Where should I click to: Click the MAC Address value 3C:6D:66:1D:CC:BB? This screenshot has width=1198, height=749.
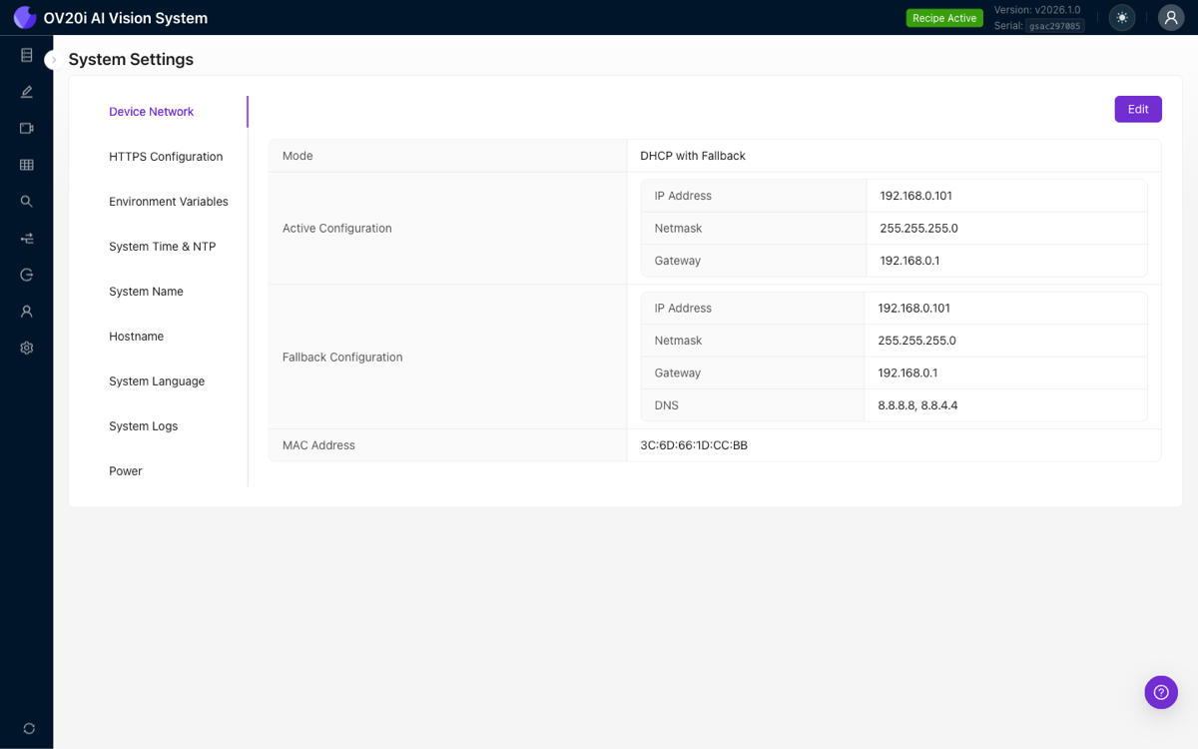click(x=694, y=445)
